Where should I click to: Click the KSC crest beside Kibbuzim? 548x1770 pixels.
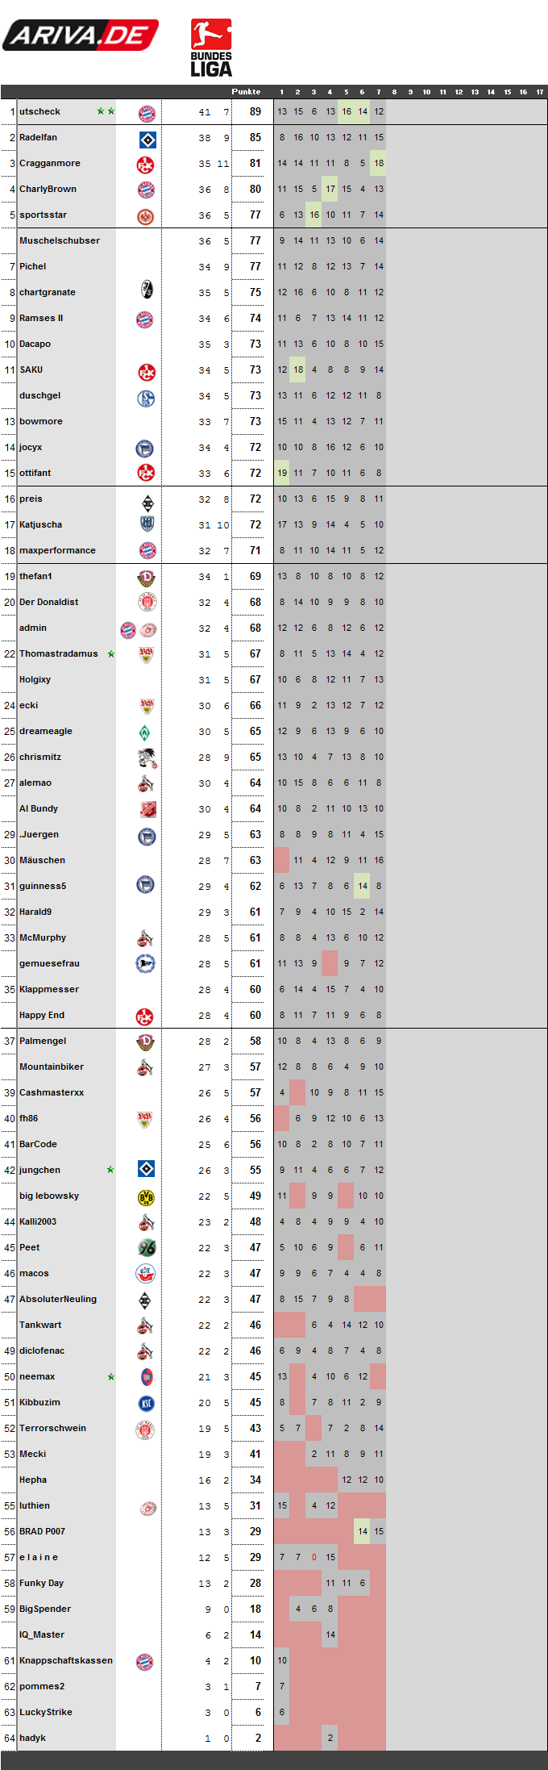click(146, 1404)
